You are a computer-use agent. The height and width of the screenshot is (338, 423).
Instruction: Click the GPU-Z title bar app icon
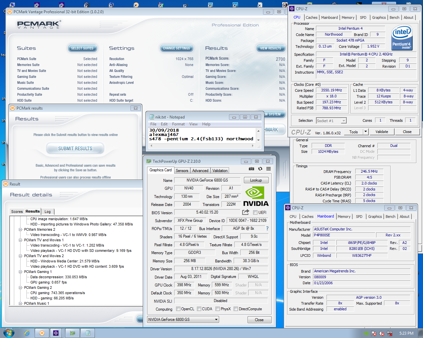(x=149, y=161)
